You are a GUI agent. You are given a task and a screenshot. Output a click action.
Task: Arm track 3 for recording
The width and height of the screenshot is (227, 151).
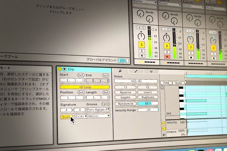191,57
